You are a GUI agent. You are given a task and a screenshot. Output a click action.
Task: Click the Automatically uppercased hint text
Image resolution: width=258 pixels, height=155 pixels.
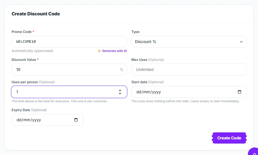coord(32,51)
